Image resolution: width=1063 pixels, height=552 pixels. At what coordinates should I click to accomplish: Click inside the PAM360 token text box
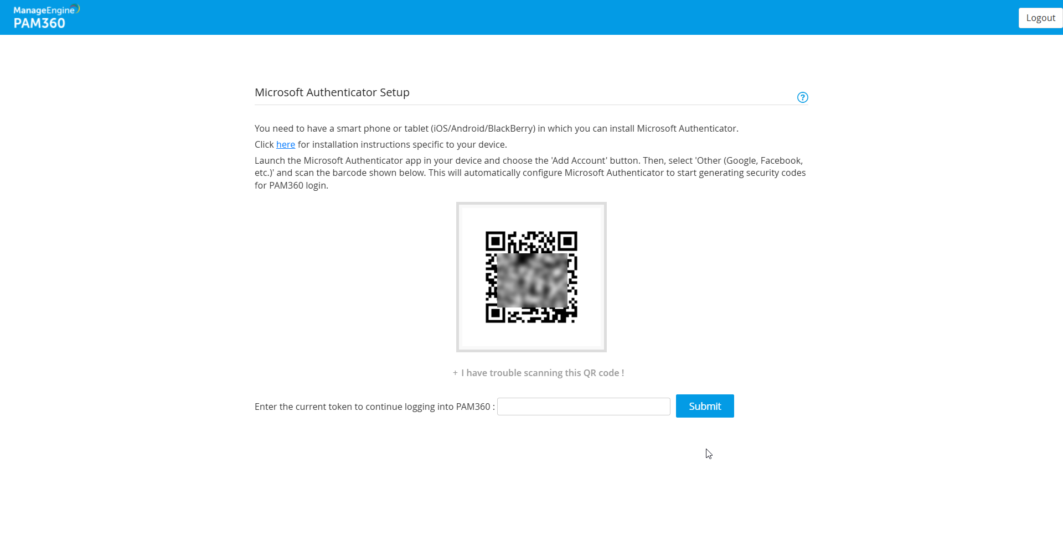pyautogui.click(x=583, y=406)
